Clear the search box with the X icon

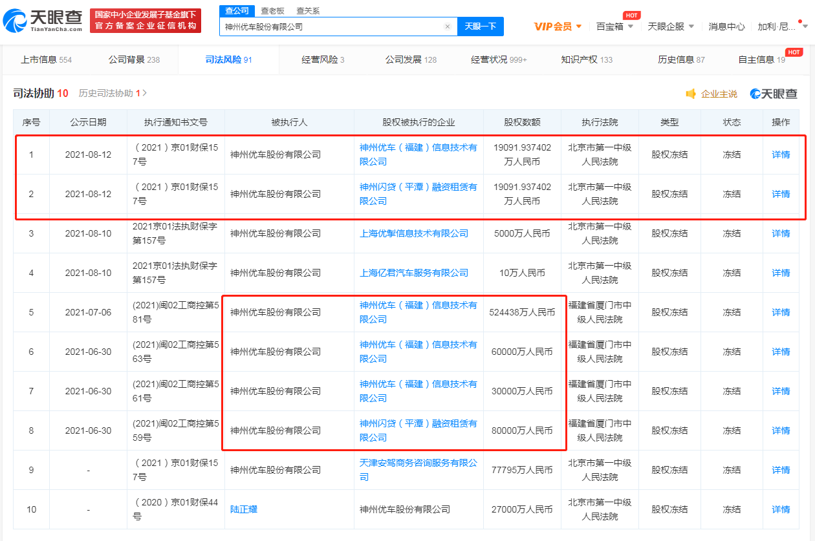448,27
